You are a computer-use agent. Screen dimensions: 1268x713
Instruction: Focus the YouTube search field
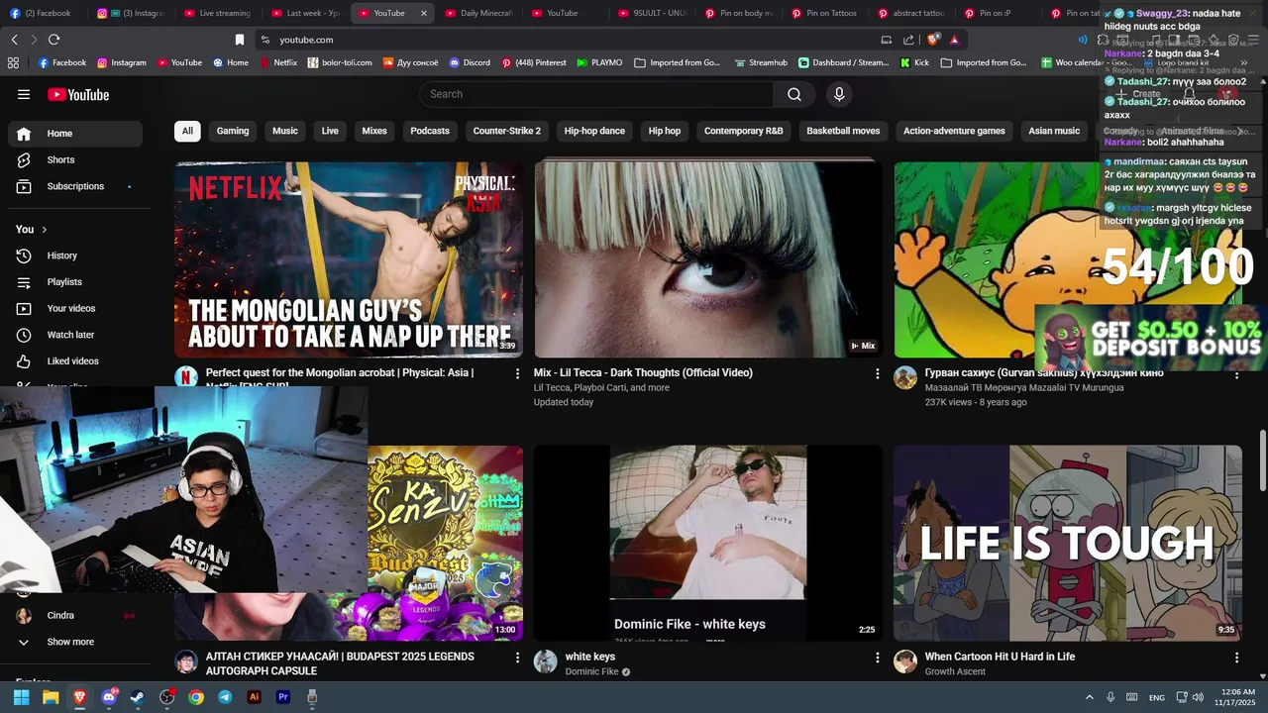tap(596, 94)
